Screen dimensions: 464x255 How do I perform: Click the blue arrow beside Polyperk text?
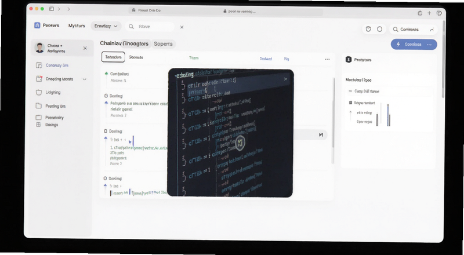click(106, 103)
